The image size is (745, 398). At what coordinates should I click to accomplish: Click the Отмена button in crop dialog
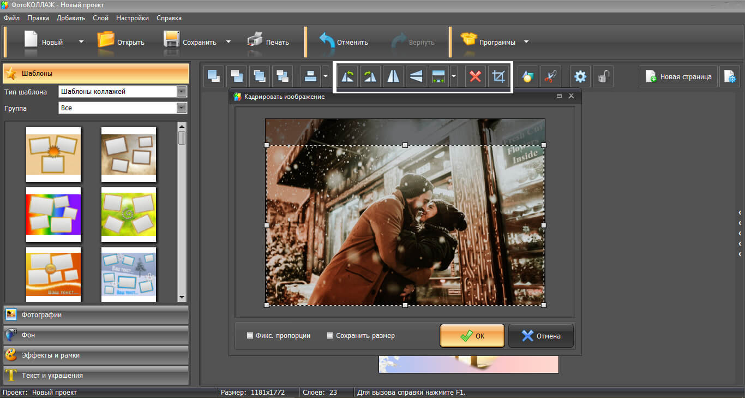pyautogui.click(x=541, y=336)
